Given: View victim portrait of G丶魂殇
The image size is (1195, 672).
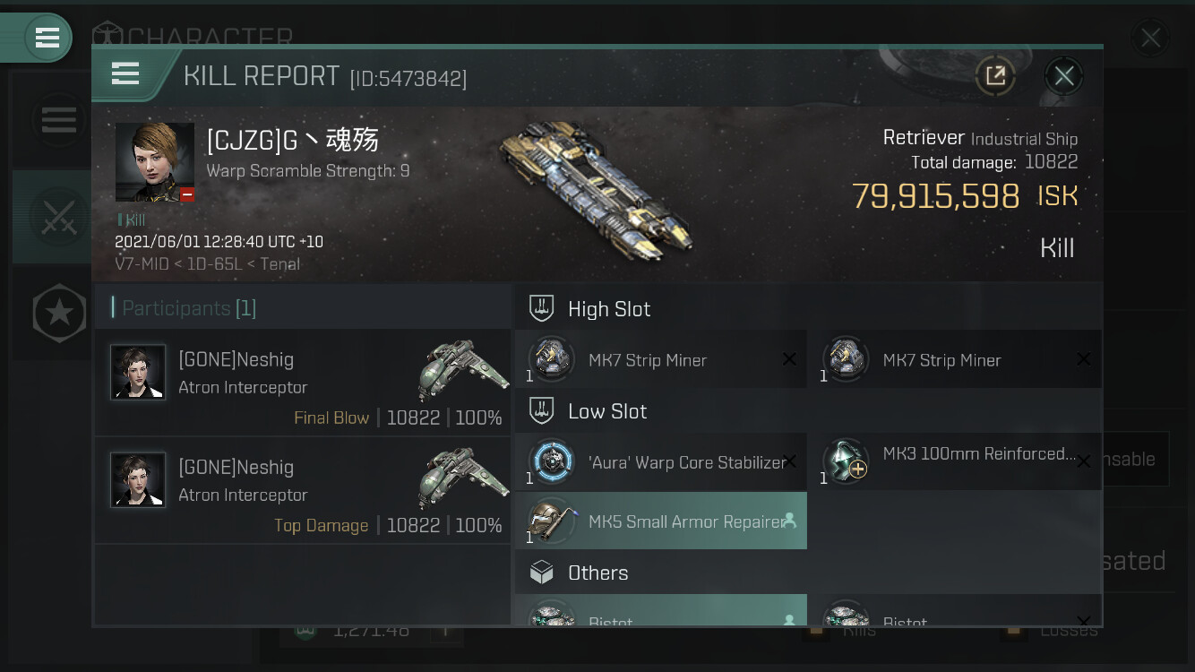Looking at the screenshot, I should pyautogui.click(x=155, y=162).
